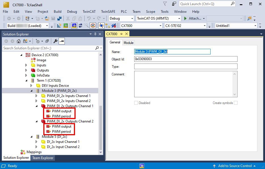Viewport: 265px width, 169px height.
Task: Collapse the Module 3 (PWM_DI_2x) tree node
Action: coord(31,91)
